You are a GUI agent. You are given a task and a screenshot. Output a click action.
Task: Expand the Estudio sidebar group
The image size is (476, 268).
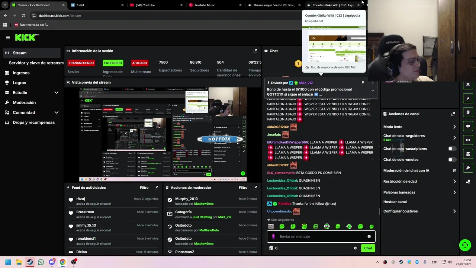(x=32, y=93)
